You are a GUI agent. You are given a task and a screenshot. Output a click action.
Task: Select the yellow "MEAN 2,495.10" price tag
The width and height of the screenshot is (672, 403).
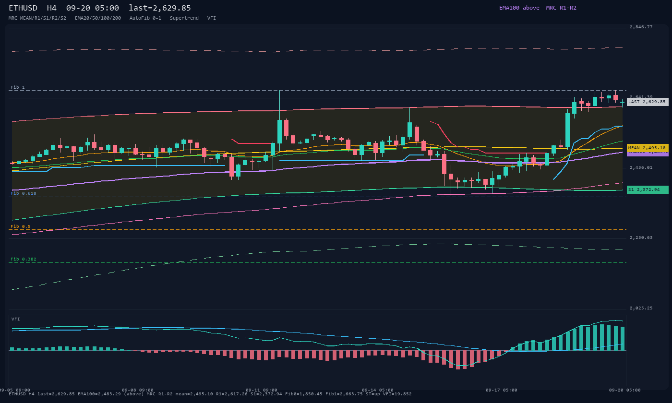tap(648, 148)
